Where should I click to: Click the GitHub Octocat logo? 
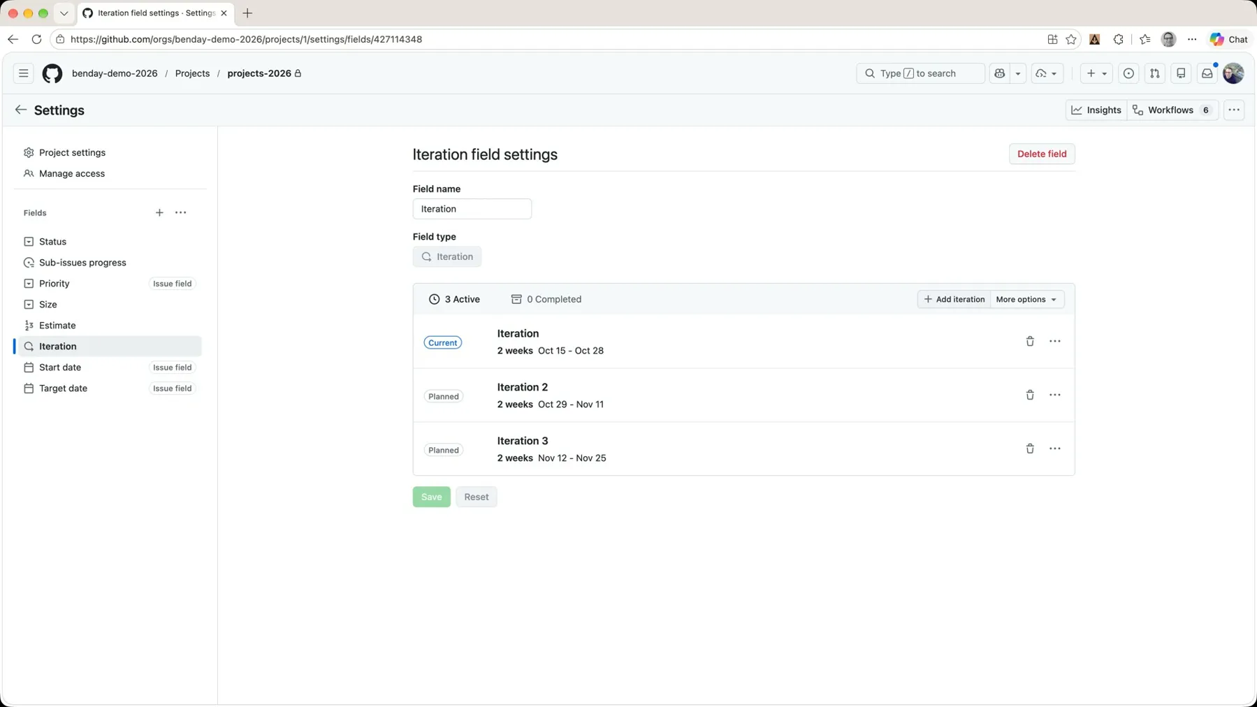click(x=52, y=73)
